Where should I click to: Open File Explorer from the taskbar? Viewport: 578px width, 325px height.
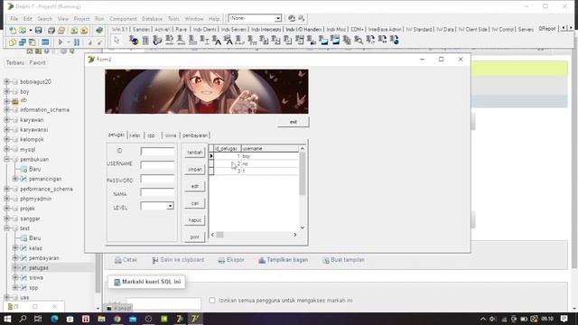point(101,319)
